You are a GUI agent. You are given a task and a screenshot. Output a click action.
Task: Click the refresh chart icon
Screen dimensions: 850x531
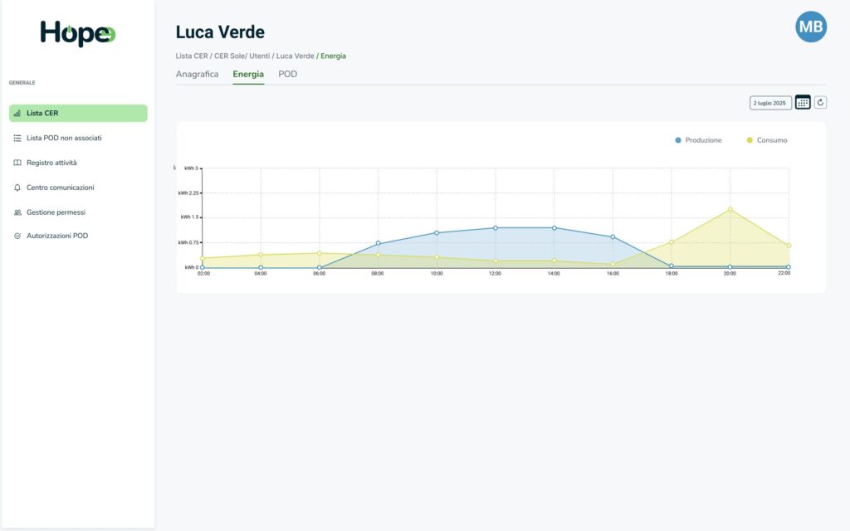point(820,102)
